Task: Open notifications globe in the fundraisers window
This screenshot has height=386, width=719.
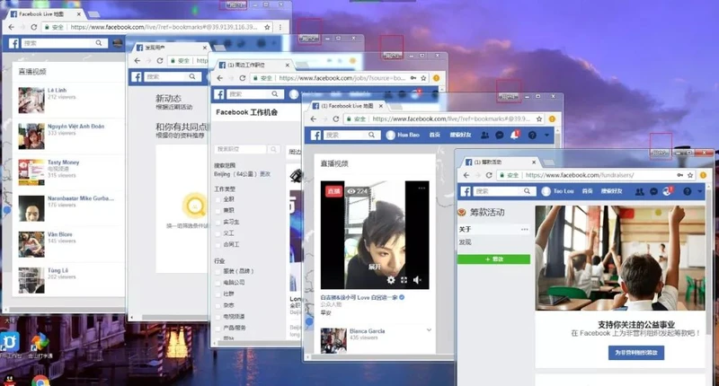Action: (x=668, y=191)
